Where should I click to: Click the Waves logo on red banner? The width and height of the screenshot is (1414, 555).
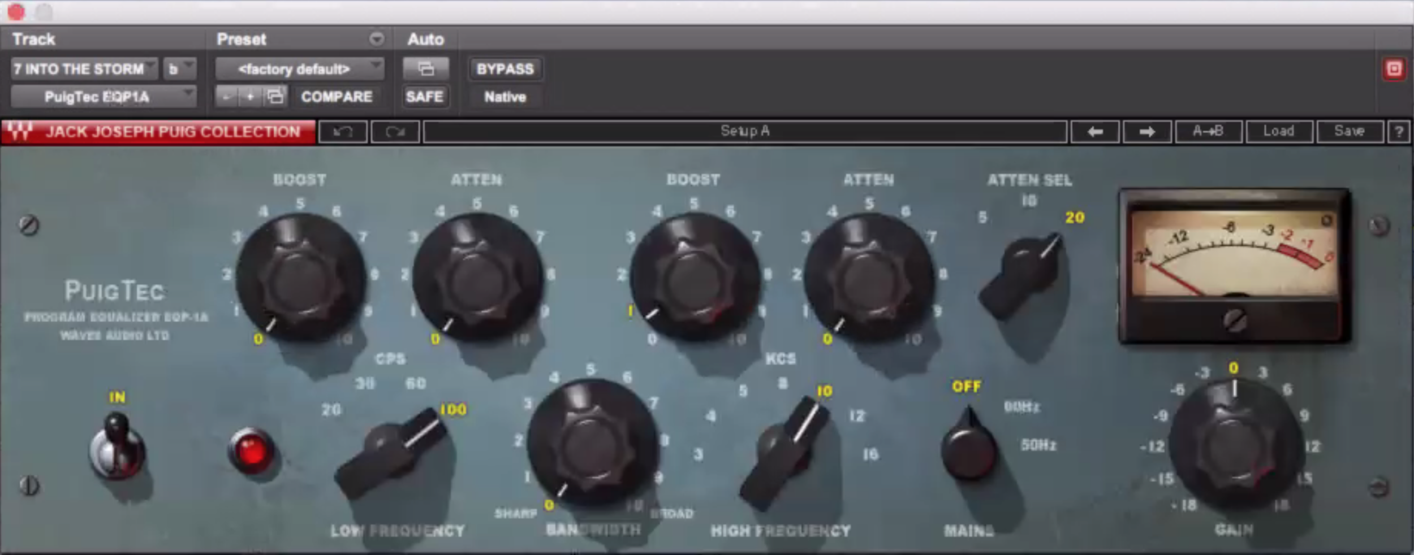coord(20,131)
